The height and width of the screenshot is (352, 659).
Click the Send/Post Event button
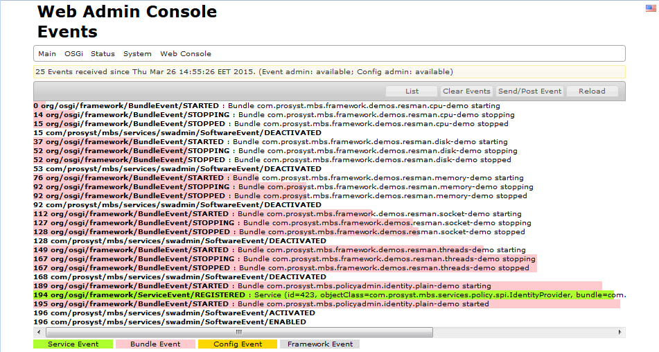click(x=529, y=91)
